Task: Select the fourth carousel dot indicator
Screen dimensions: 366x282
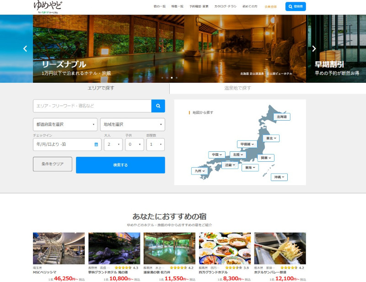Action: [177, 78]
